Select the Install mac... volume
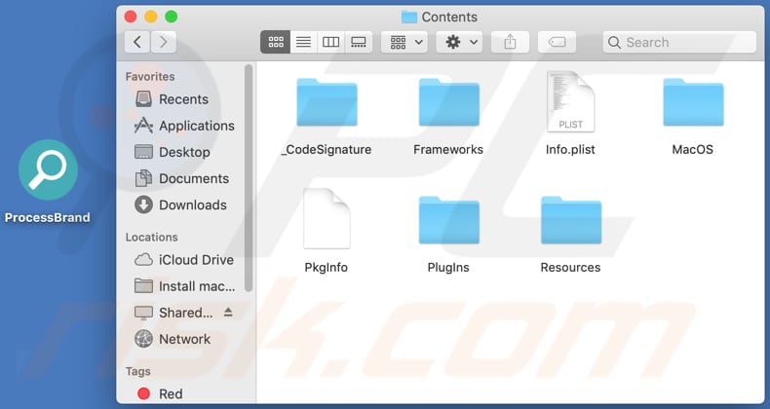Viewport: 770px width, 409px height. (185, 286)
